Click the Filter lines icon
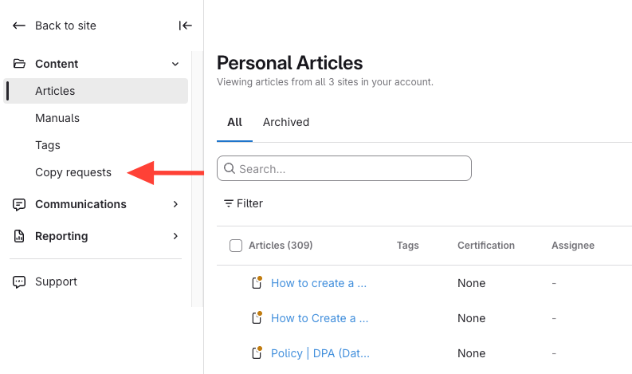This screenshot has height=374, width=632. pyautogui.click(x=229, y=203)
